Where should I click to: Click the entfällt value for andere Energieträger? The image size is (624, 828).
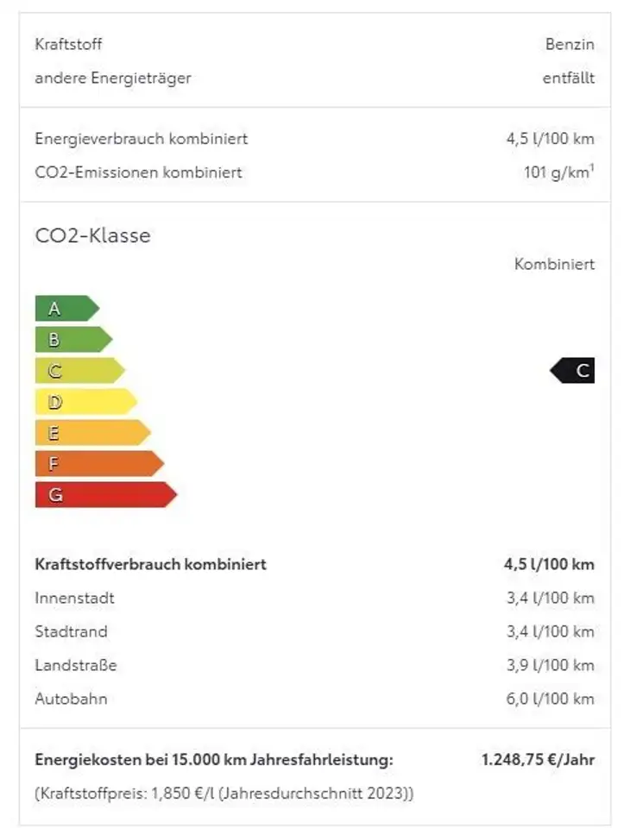(568, 78)
